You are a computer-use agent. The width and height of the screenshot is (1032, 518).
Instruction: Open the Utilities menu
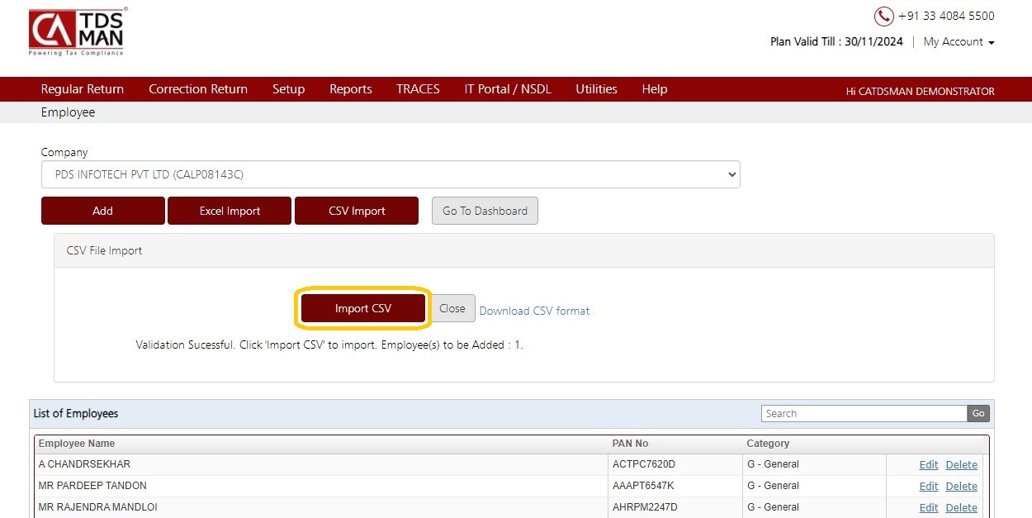click(x=596, y=89)
